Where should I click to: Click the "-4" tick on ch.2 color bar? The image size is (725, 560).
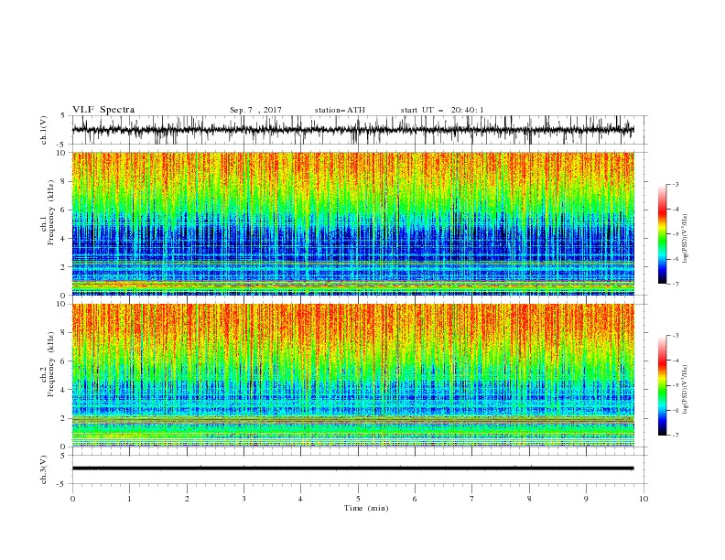pos(676,361)
